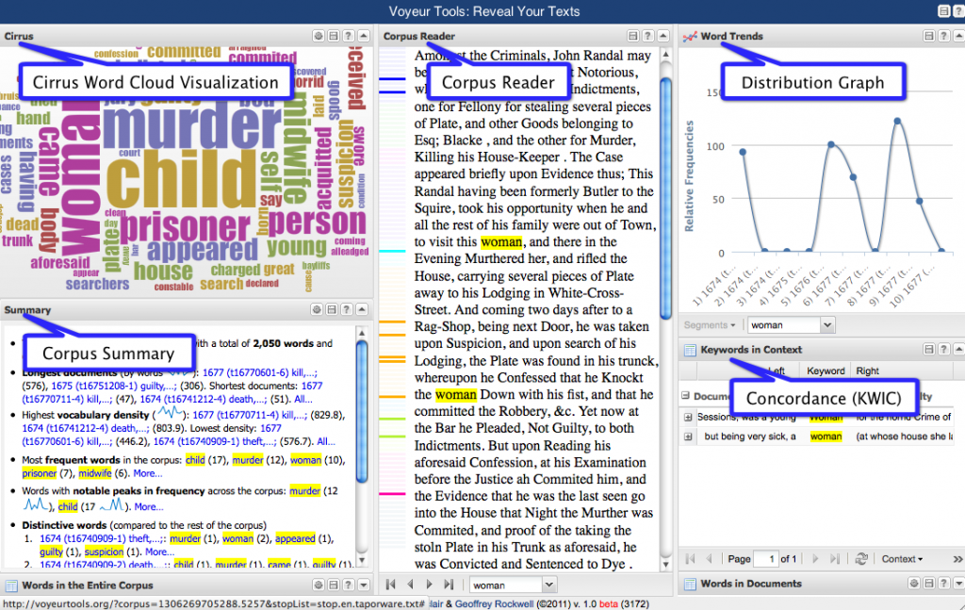Go to first page of KWIC results

pyautogui.click(x=690, y=559)
